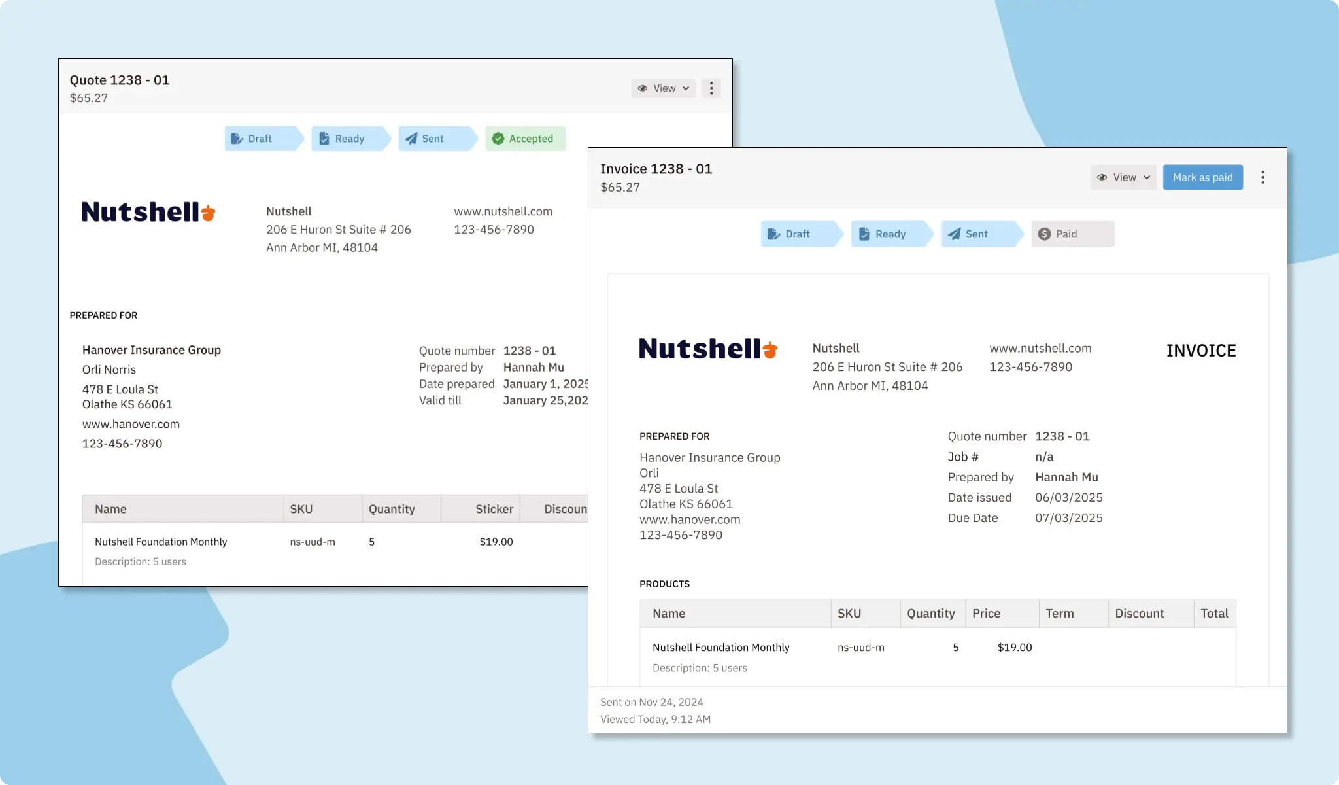
Task: Open the eye View icon on the invoice
Action: pyautogui.click(x=1103, y=177)
